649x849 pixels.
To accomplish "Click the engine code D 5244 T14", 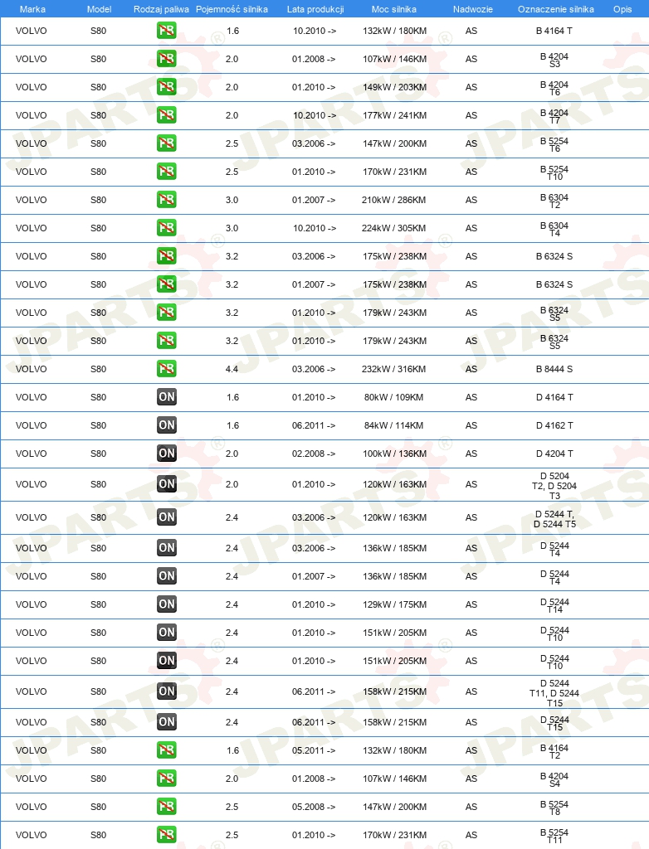I will pos(554,605).
